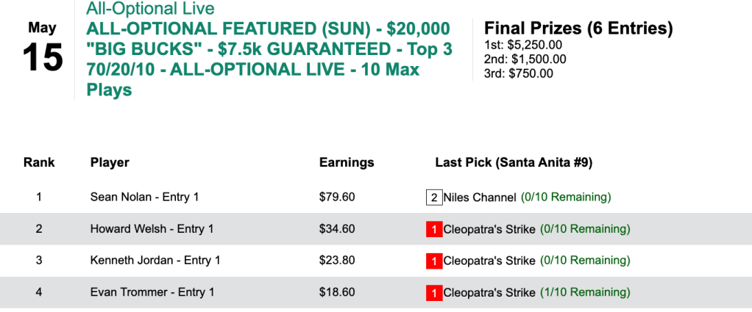
Task: Select player Howard Welsh - Entry 1
Action: click(152, 229)
